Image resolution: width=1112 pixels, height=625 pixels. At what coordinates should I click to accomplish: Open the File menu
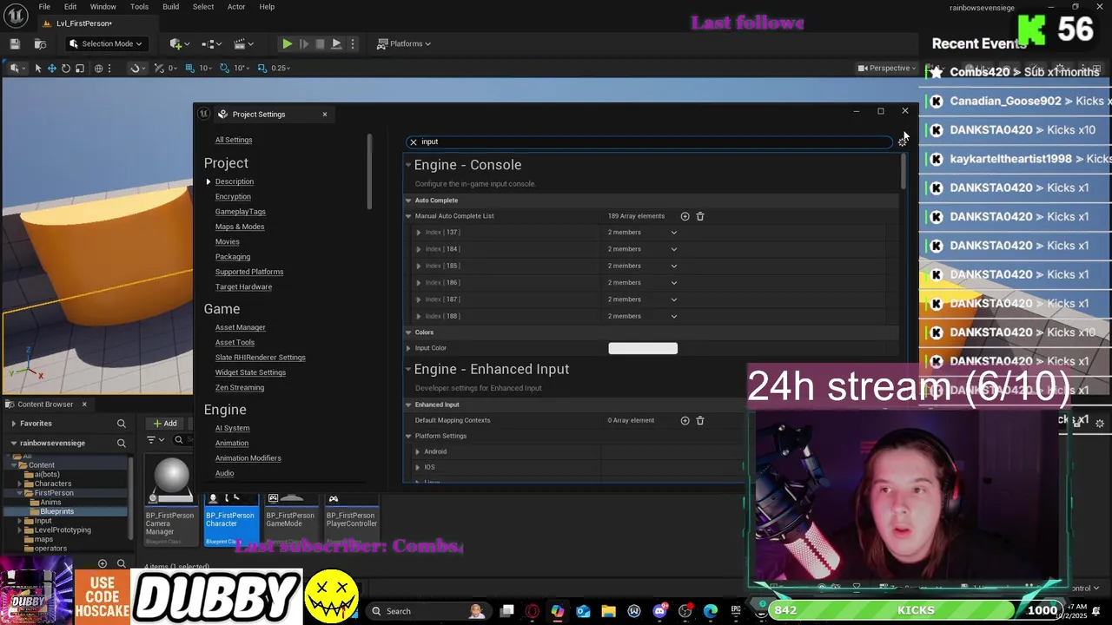44,7
